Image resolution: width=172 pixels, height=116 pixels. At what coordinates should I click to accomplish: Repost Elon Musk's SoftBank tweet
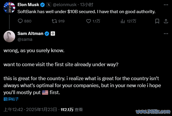[x=54, y=21]
